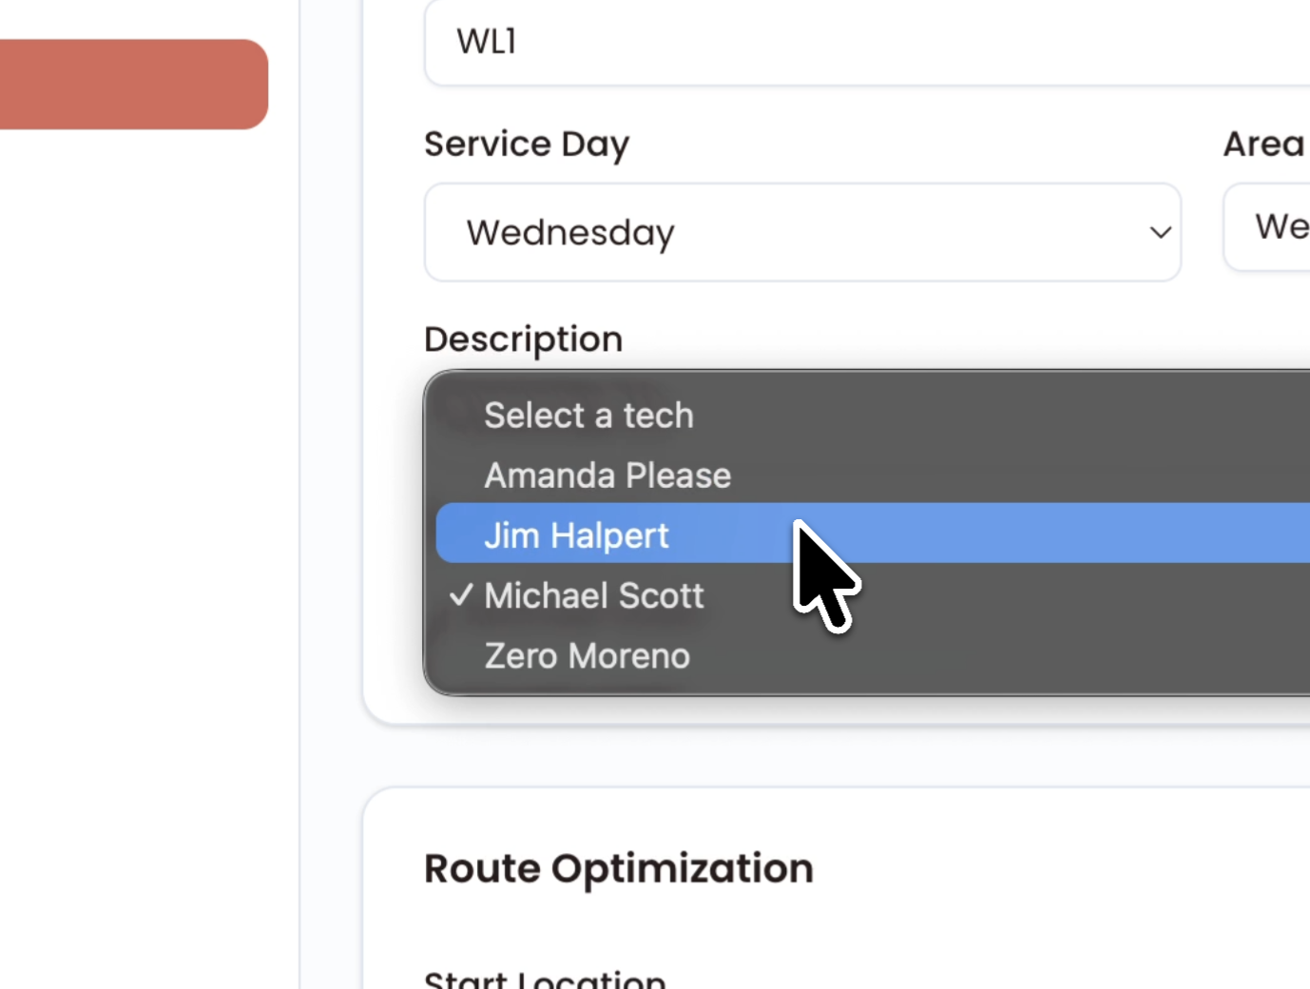Click the checkmarked Michael Scott entry
Viewport: 1310px width, 989px height.
[593, 595]
